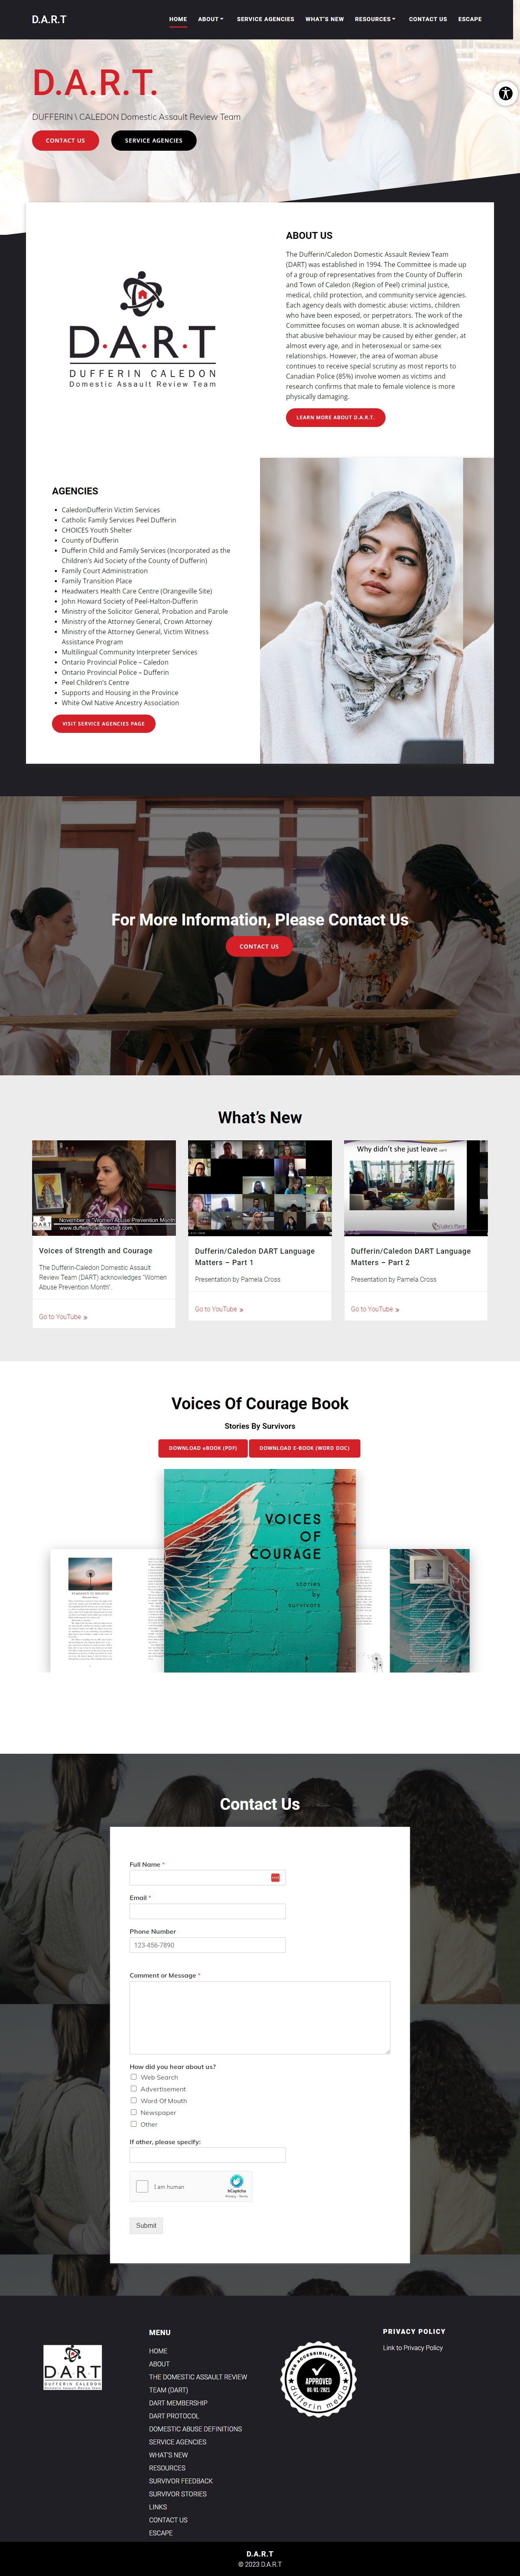This screenshot has width=520, height=2576.
Task: Click the D.A.R.T atom logo in About section
Action: 143,293
